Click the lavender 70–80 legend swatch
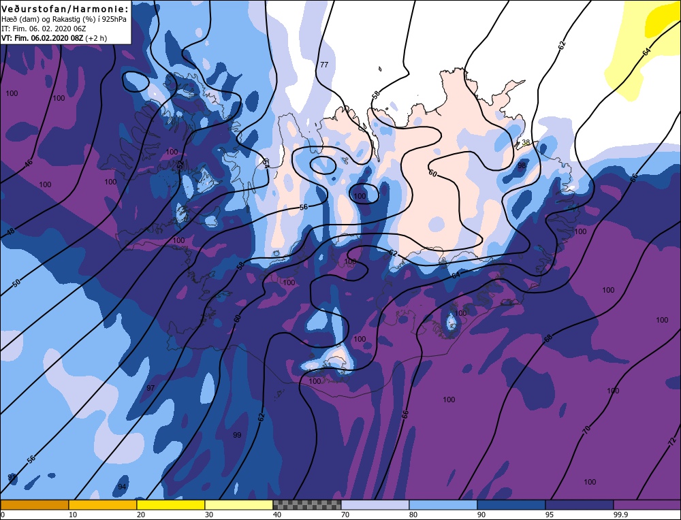 click(375, 505)
